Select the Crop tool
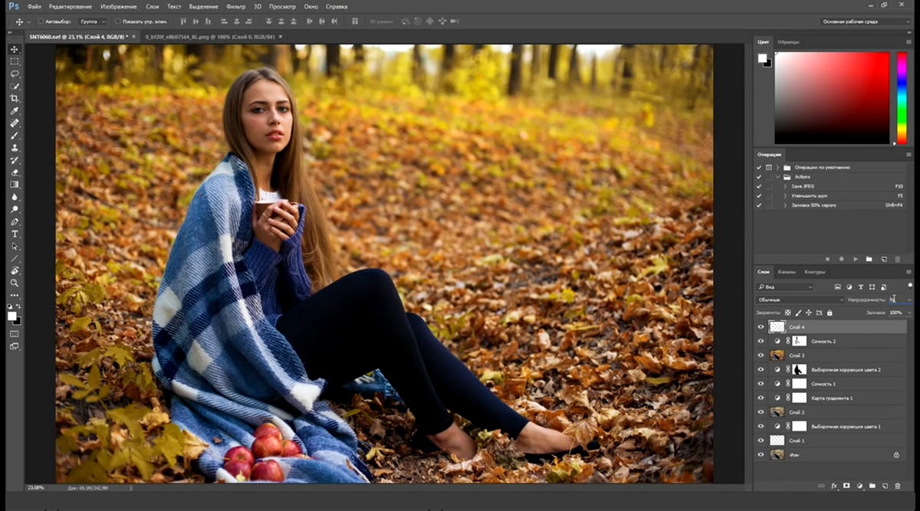920x511 pixels. (x=15, y=99)
